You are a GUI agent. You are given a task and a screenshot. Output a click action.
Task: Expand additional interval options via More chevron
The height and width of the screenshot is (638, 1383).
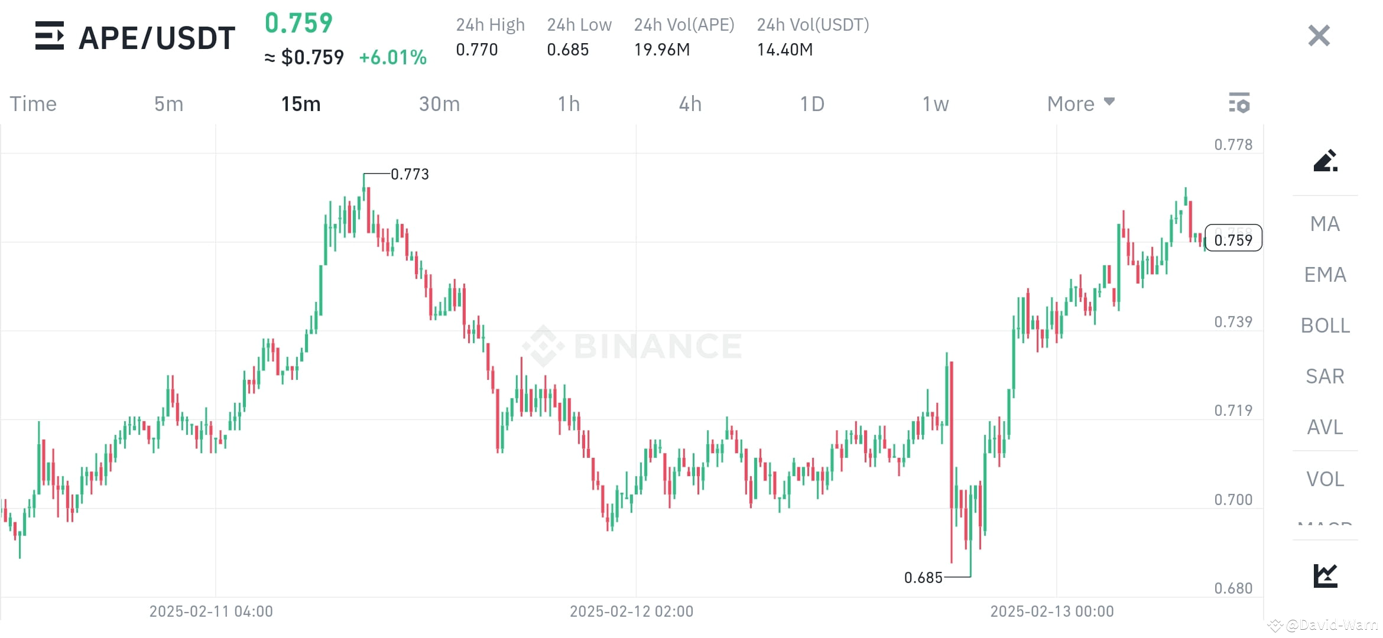(1109, 102)
